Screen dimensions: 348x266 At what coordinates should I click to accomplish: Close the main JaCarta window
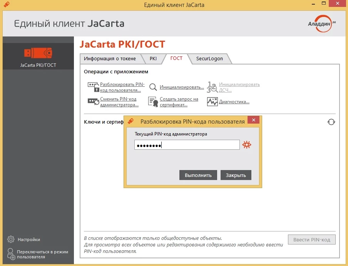click(x=338, y=3)
